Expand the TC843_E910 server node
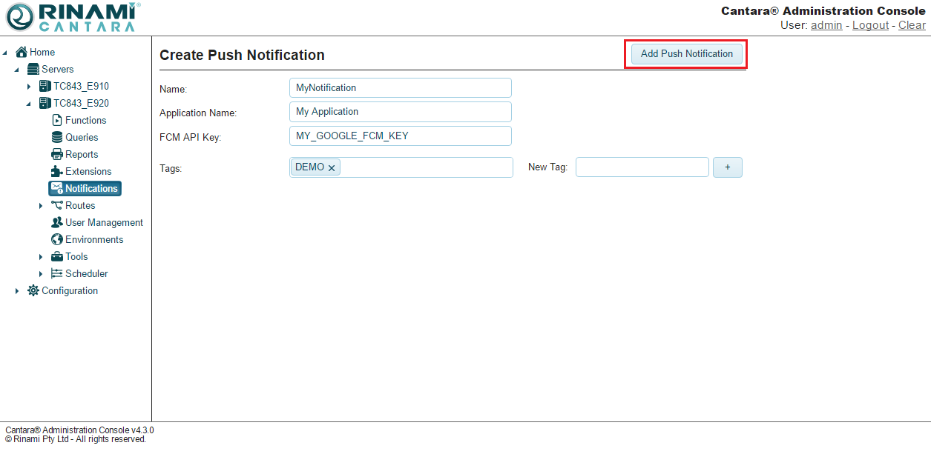 pyautogui.click(x=29, y=87)
